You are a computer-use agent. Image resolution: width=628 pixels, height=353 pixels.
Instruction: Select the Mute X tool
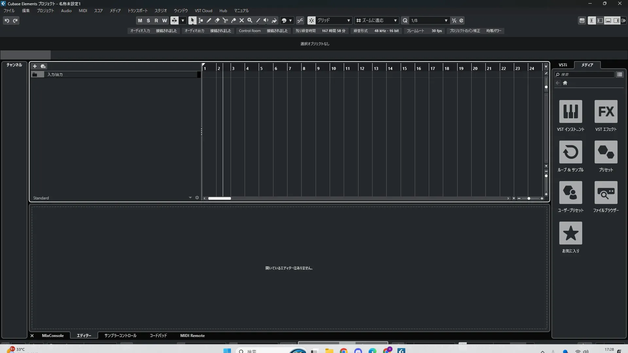(x=242, y=20)
